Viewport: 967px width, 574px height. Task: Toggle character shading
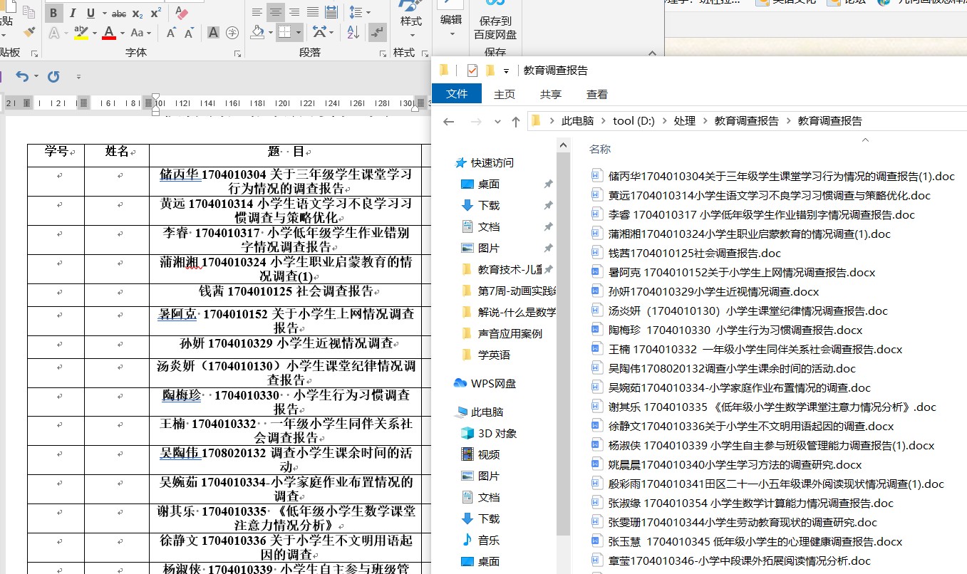(x=213, y=33)
